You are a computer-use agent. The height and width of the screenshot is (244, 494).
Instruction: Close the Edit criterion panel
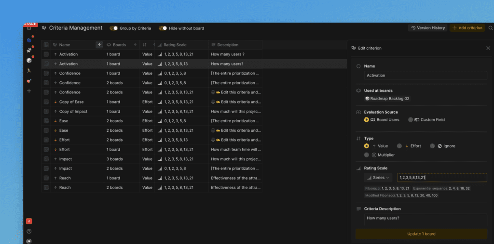(x=488, y=48)
